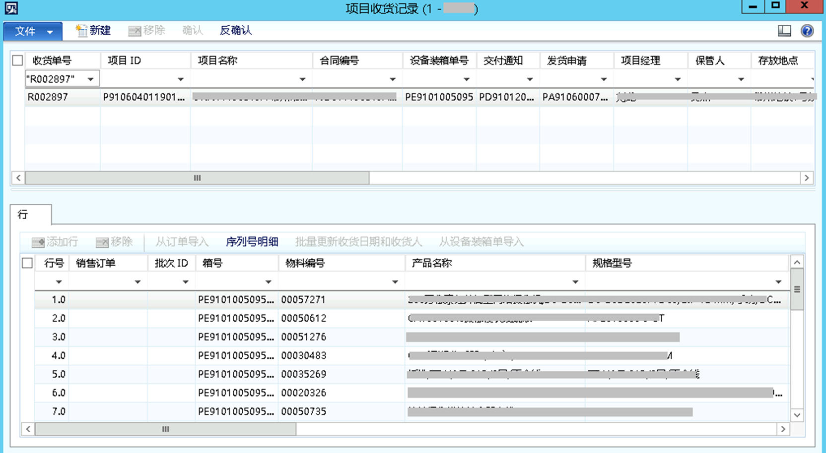826x453 pixels.
Task: Click the 收货单号 column header
Action: point(63,60)
